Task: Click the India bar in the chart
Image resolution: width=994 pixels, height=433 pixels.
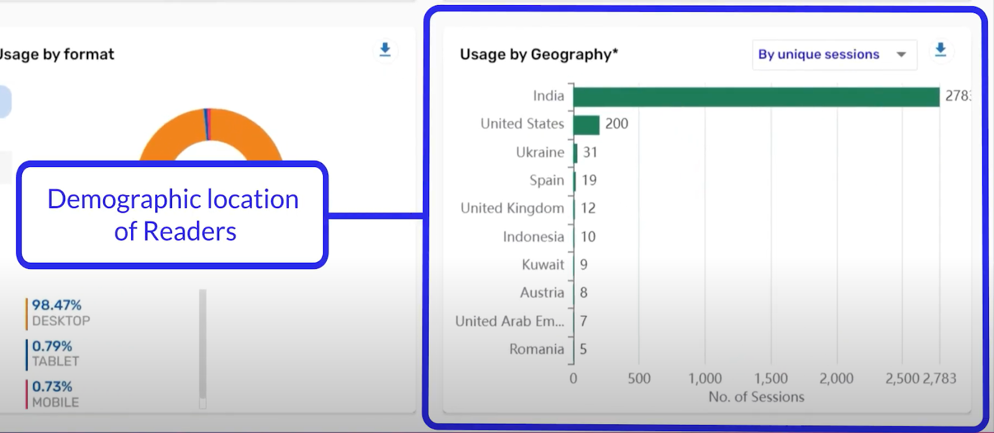Action: [x=756, y=97]
